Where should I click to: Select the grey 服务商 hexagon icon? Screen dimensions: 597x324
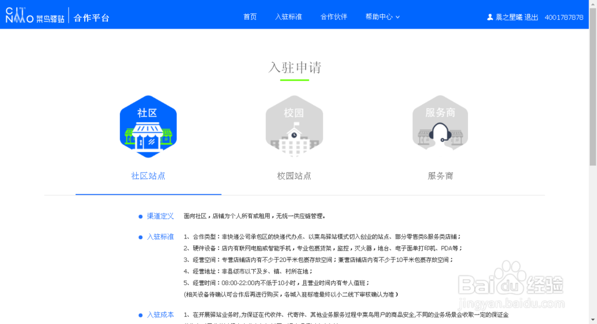pyautogui.click(x=440, y=123)
